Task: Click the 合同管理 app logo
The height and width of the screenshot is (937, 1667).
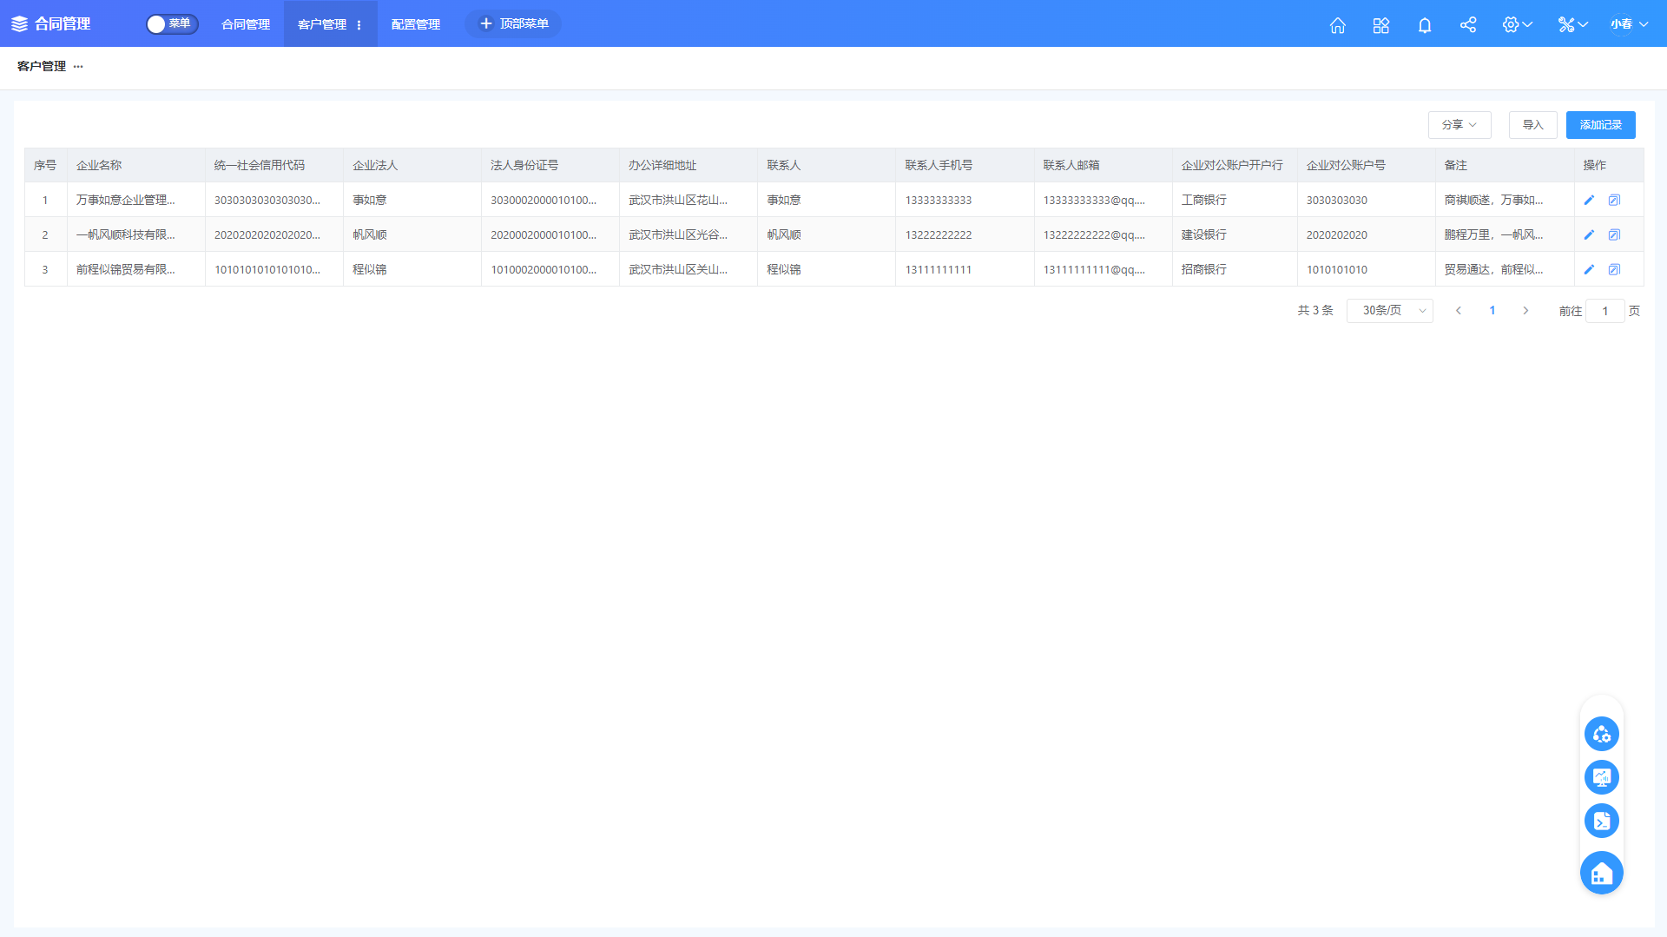Action: point(50,24)
